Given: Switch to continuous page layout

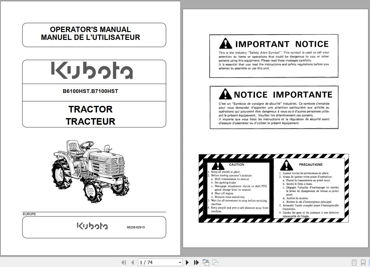Looking at the screenshot, I should [363, 262].
